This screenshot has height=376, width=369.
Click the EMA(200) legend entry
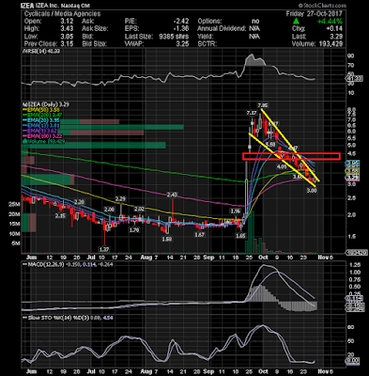42,116
